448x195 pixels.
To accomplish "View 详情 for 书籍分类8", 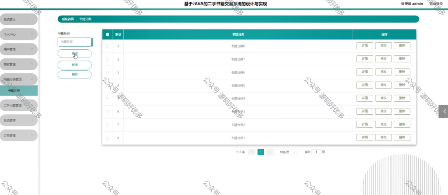I will click(364, 46).
